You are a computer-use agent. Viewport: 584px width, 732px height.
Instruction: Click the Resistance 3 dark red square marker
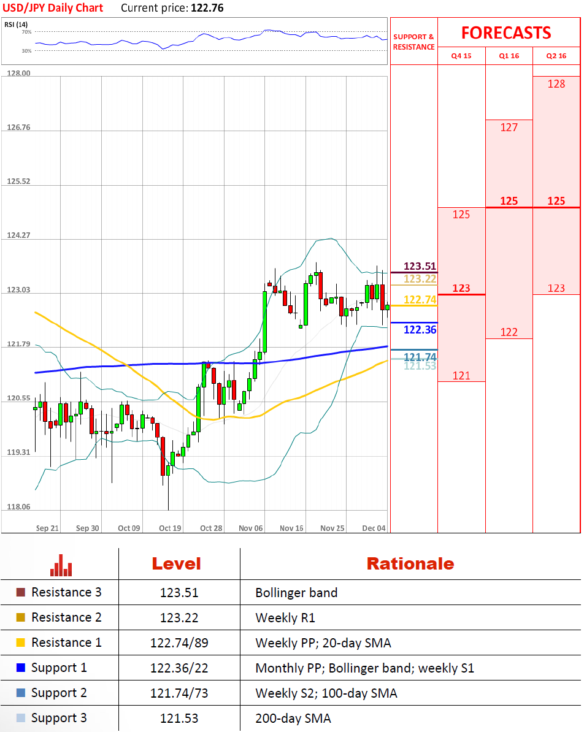click(x=21, y=592)
